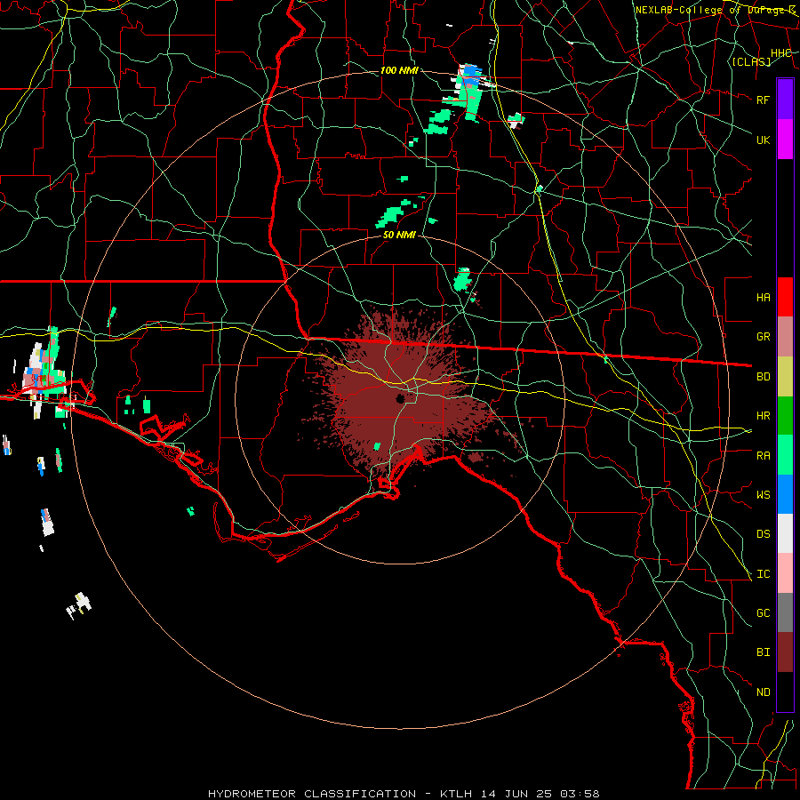The width and height of the screenshot is (800, 800).
Task: Click the DS legend label
Action: pos(763,534)
